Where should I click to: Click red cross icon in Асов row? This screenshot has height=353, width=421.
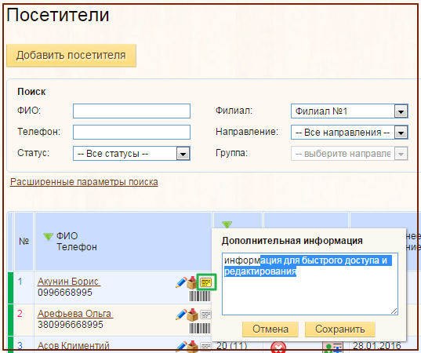click(278, 348)
